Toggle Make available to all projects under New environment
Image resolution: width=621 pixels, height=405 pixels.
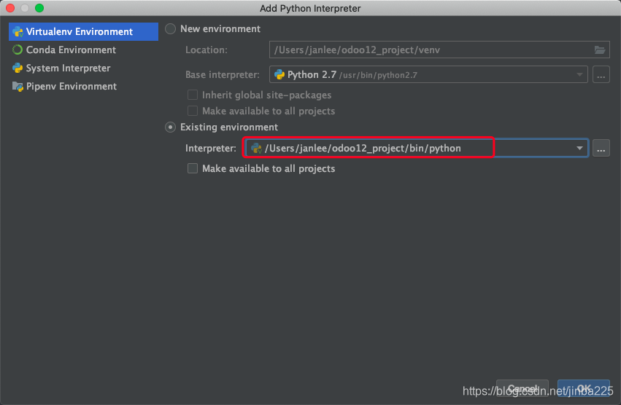pos(193,111)
